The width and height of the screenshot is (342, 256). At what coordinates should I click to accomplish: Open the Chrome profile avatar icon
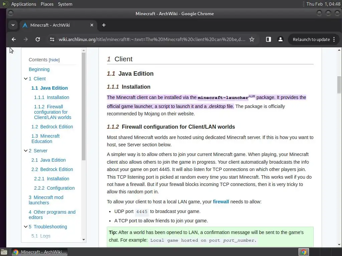281,39
